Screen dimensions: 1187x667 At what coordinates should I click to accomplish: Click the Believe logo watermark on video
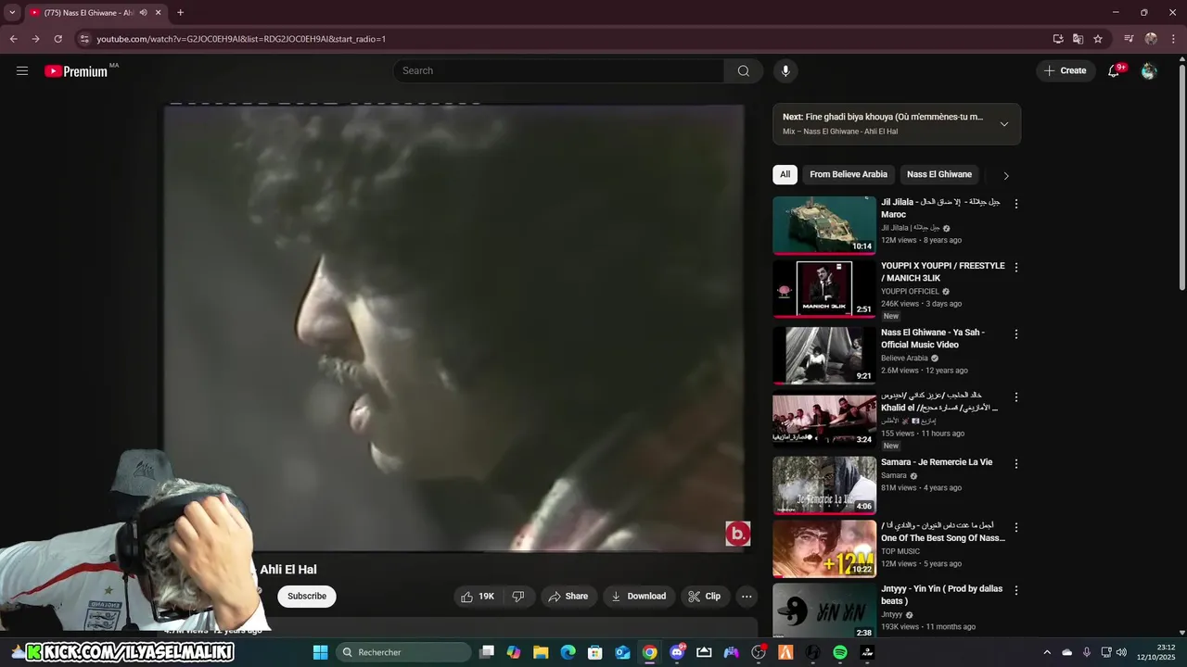737,534
